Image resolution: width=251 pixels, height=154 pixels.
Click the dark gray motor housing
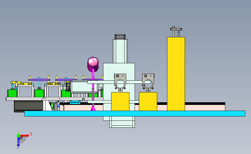tap(28, 106)
